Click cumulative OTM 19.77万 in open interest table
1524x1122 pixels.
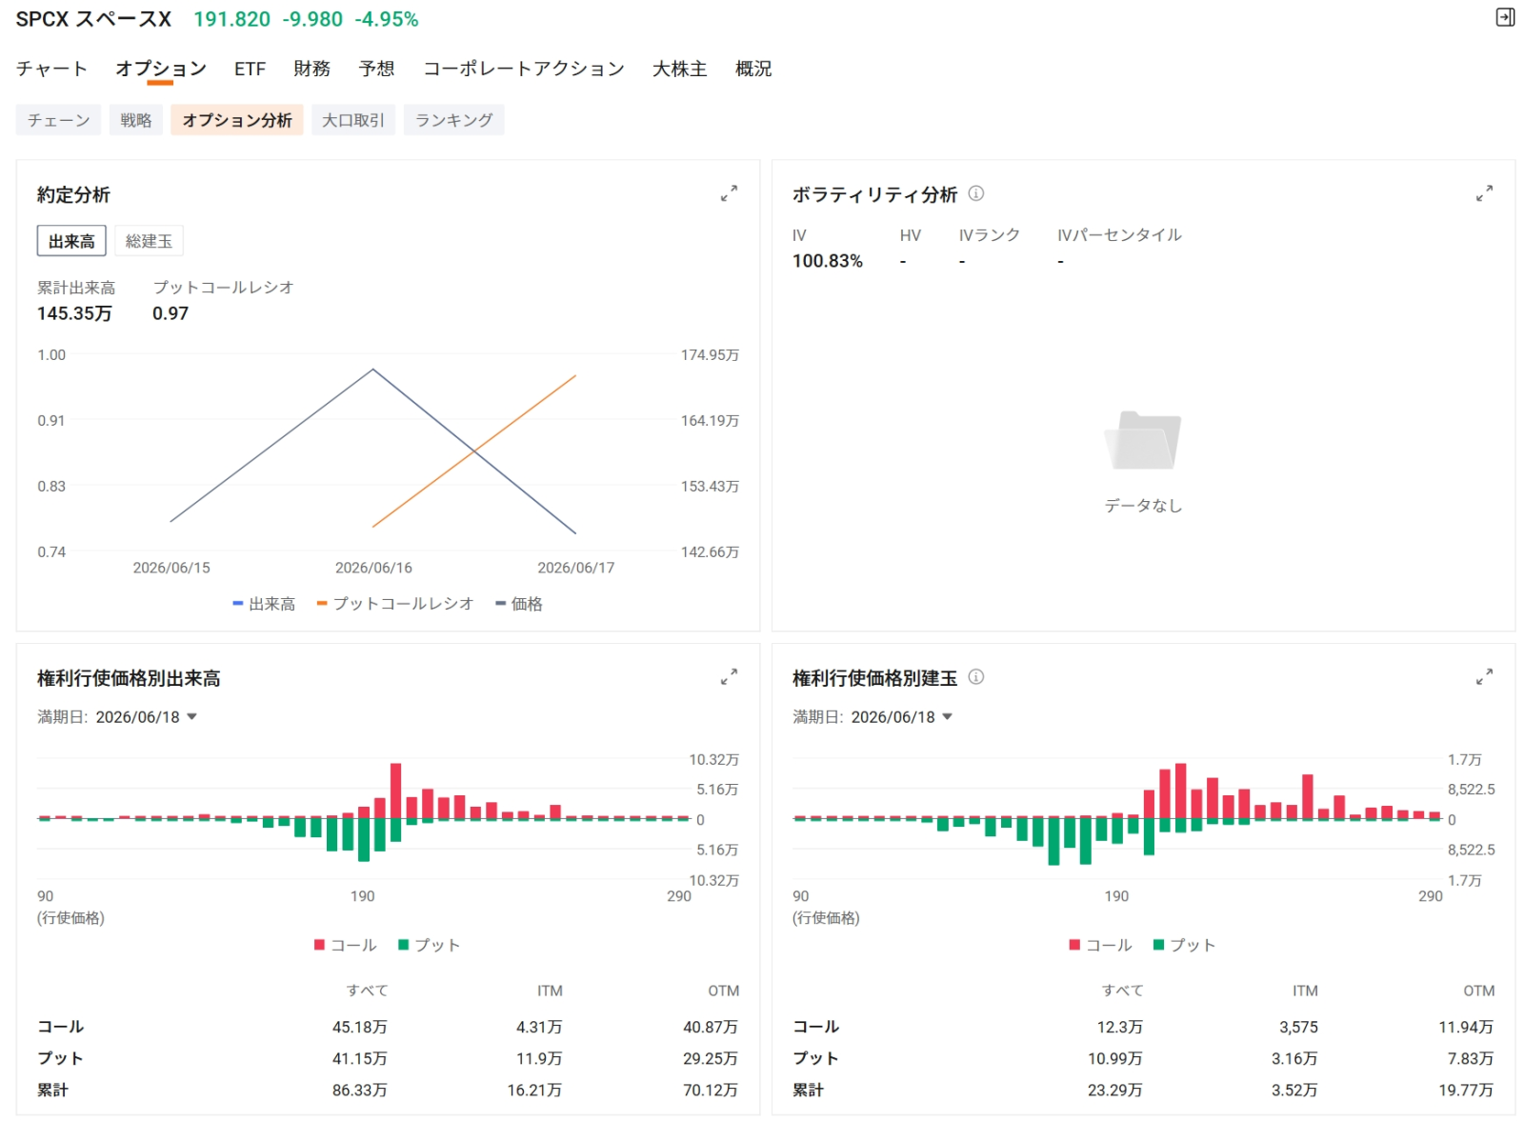(x=1466, y=1090)
